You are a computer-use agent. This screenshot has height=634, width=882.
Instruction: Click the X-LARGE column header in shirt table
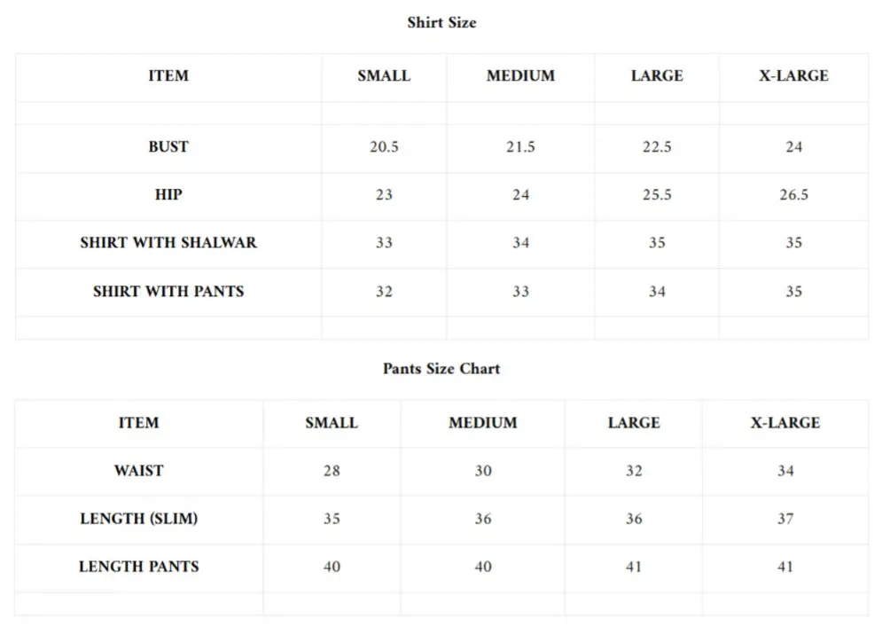pos(793,76)
